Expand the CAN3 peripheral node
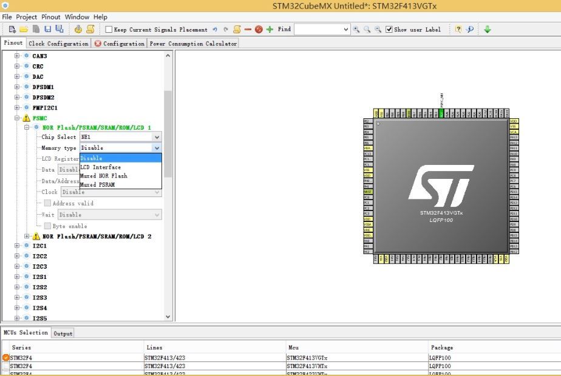Screen dimensions: 561x376 [x=17, y=56]
